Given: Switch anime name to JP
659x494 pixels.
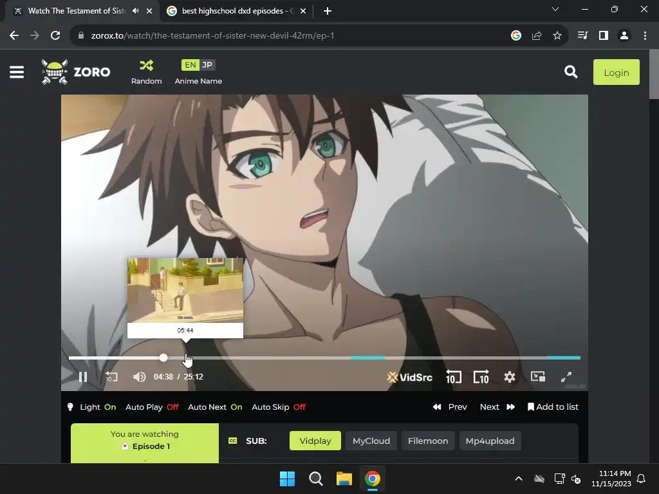Looking at the screenshot, I should [207, 65].
